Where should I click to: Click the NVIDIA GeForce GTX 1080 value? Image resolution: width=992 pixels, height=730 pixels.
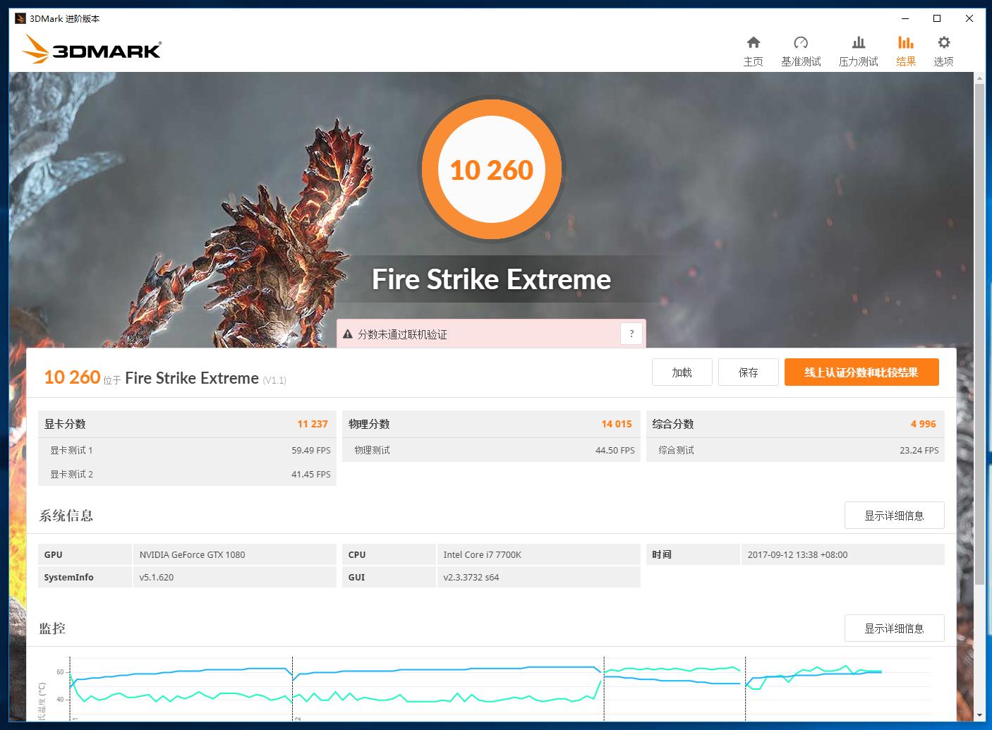192,554
